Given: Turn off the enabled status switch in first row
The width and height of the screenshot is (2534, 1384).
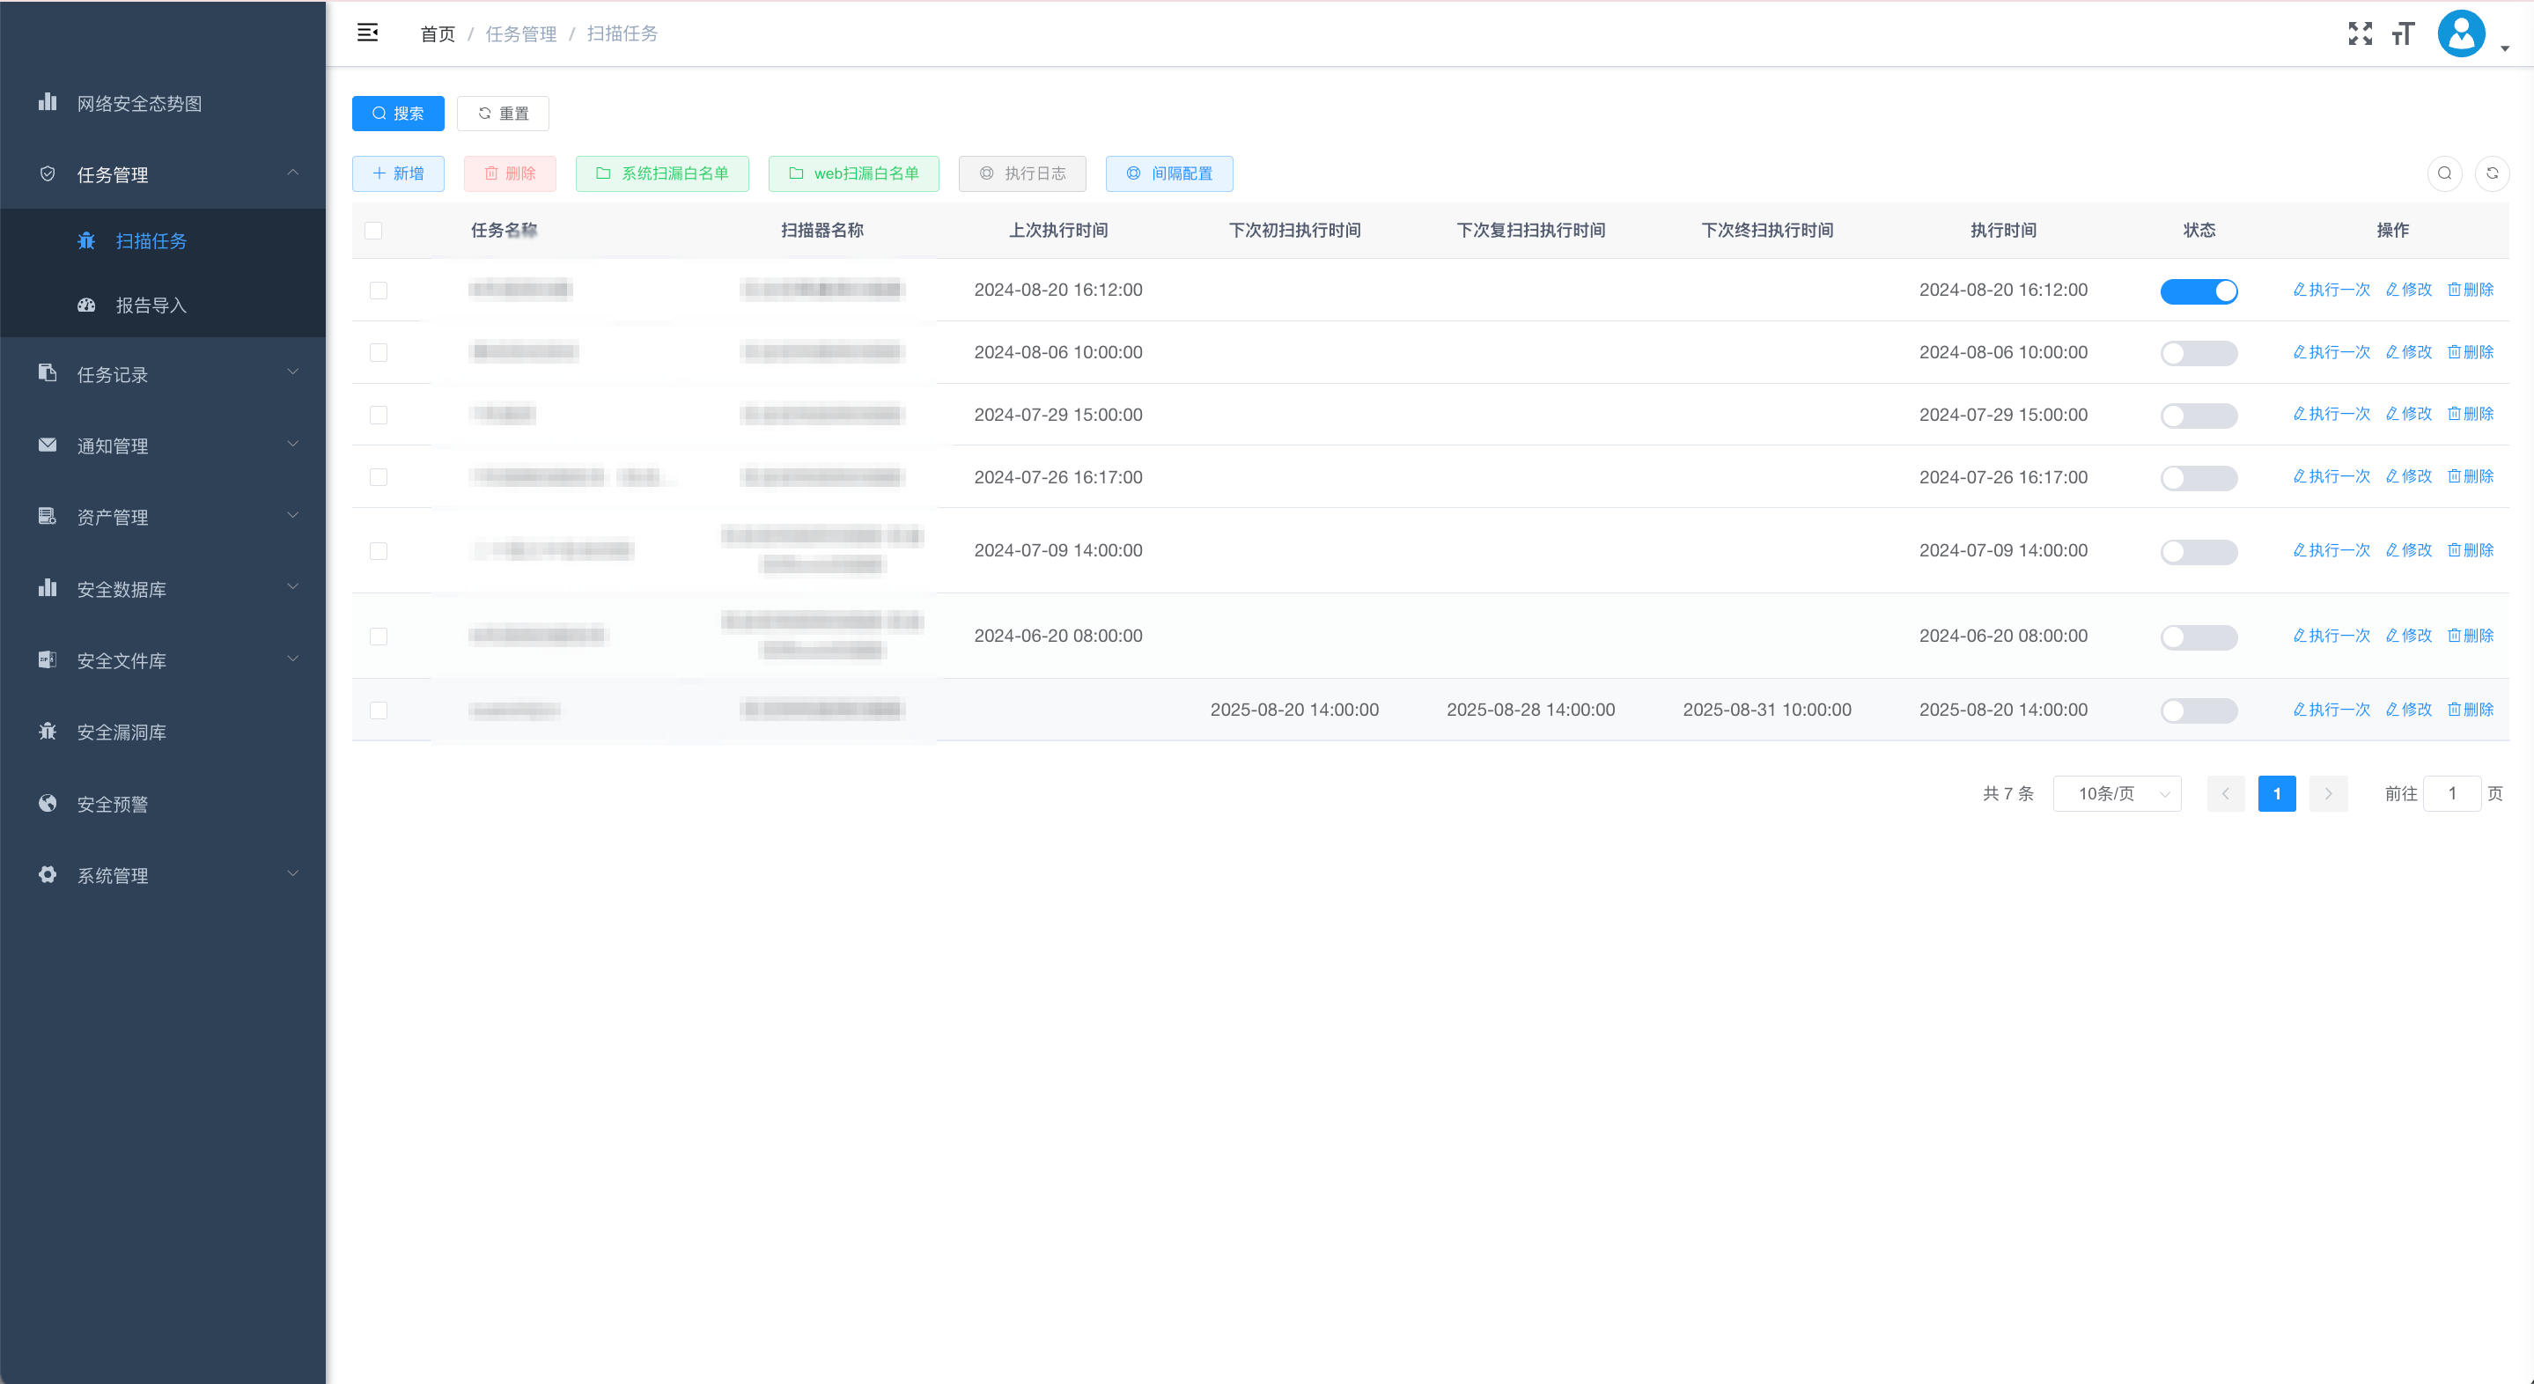Looking at the screenshot, I should [2198, 291].
